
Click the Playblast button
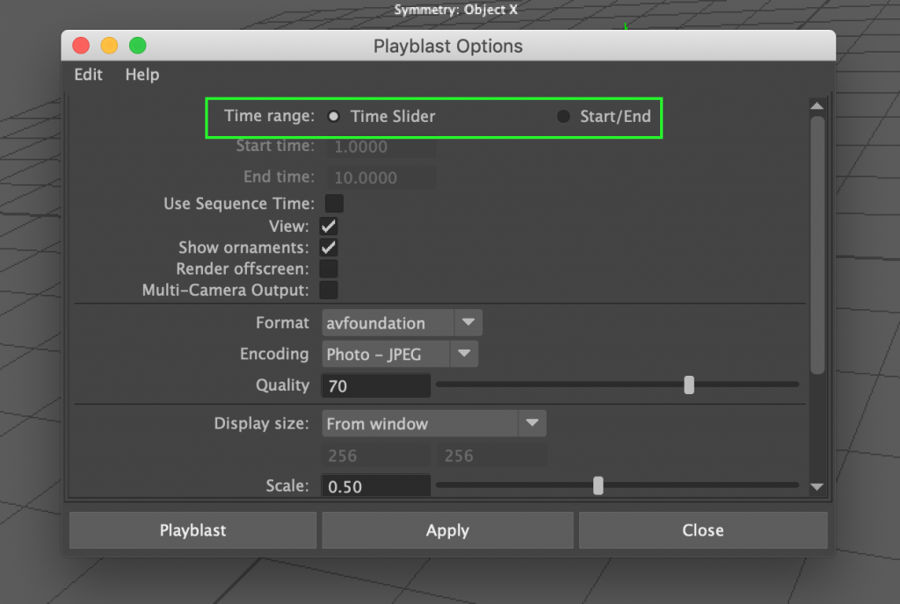click(192, 529)
